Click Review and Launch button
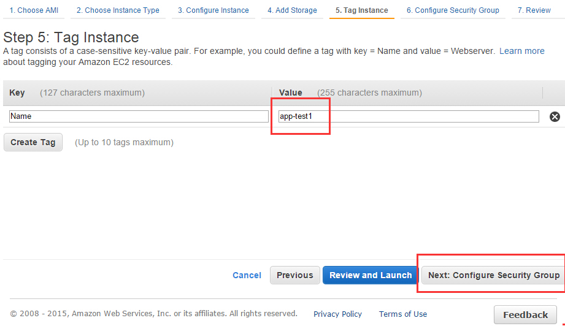This screenshot has width=565, height=326. (x=371, y=275)
